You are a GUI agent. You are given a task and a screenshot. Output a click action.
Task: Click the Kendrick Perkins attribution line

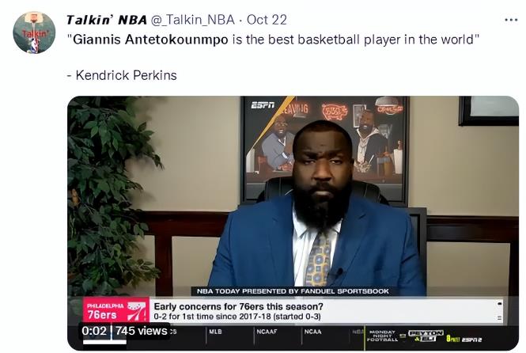pyautogui.click(x=122, y=75)
